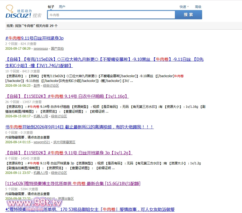Open the 资源出售区 forum link

pyautogui.click(x=66, y=199)
